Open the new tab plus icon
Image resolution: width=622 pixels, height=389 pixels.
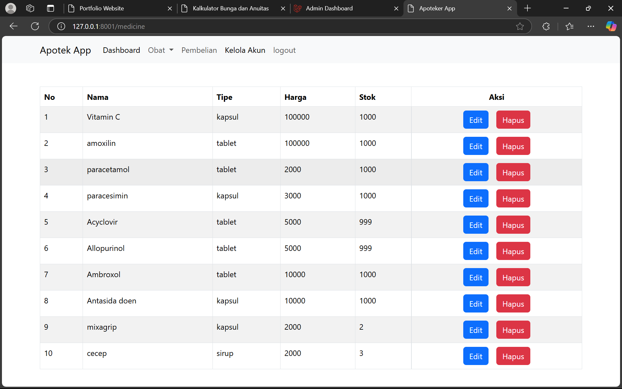527,8
